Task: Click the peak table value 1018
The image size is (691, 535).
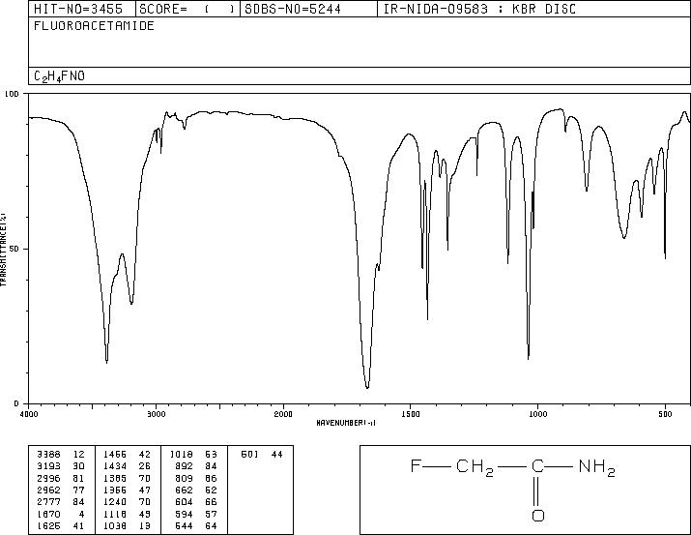Action: click(x=181, y=455)
